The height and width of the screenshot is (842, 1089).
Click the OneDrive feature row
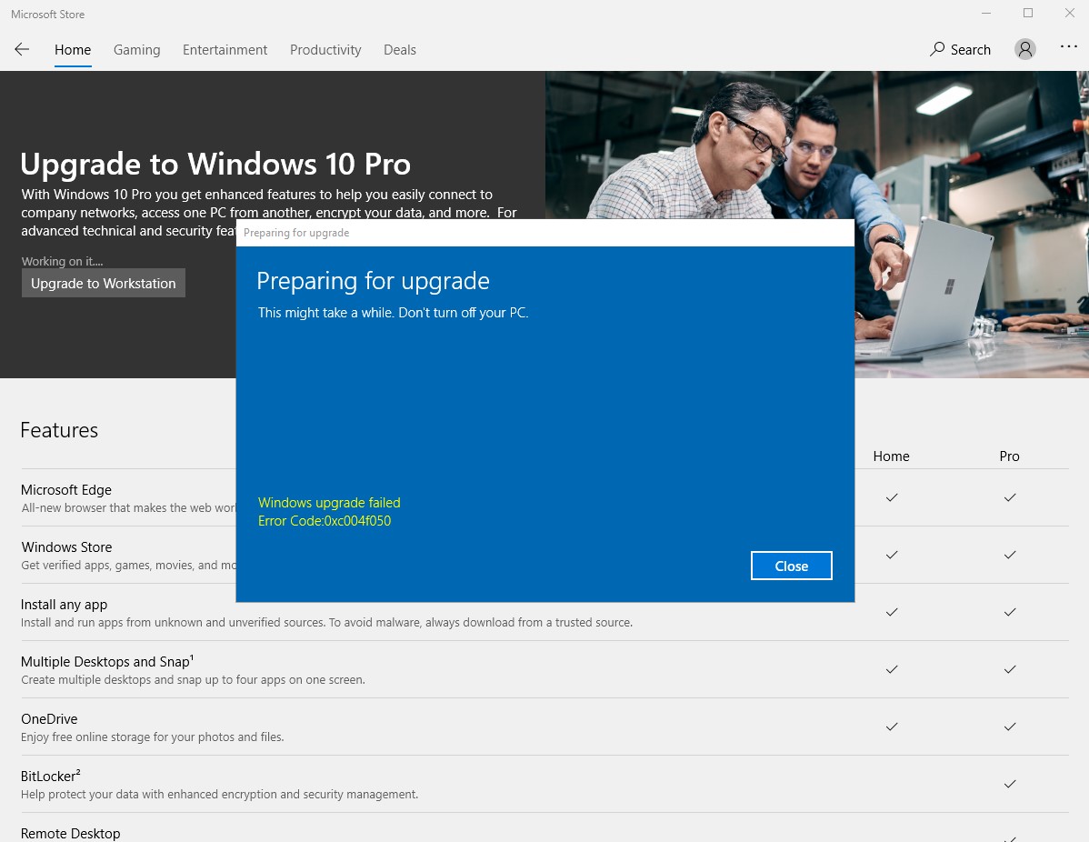point(544,727)
